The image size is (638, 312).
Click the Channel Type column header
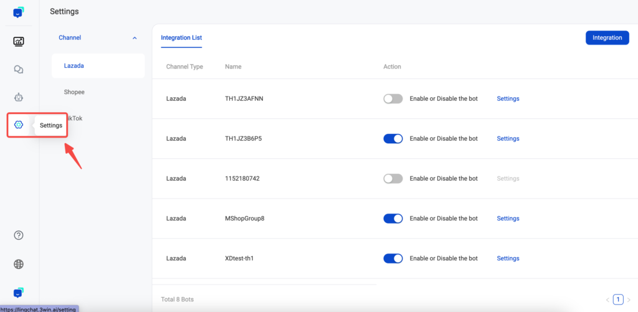[x=184, y=67]
